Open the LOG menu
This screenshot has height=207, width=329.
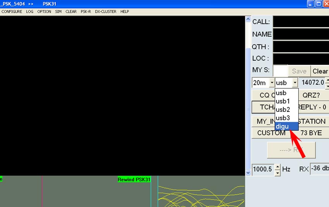pyautogui.click(x=29, y=12)
